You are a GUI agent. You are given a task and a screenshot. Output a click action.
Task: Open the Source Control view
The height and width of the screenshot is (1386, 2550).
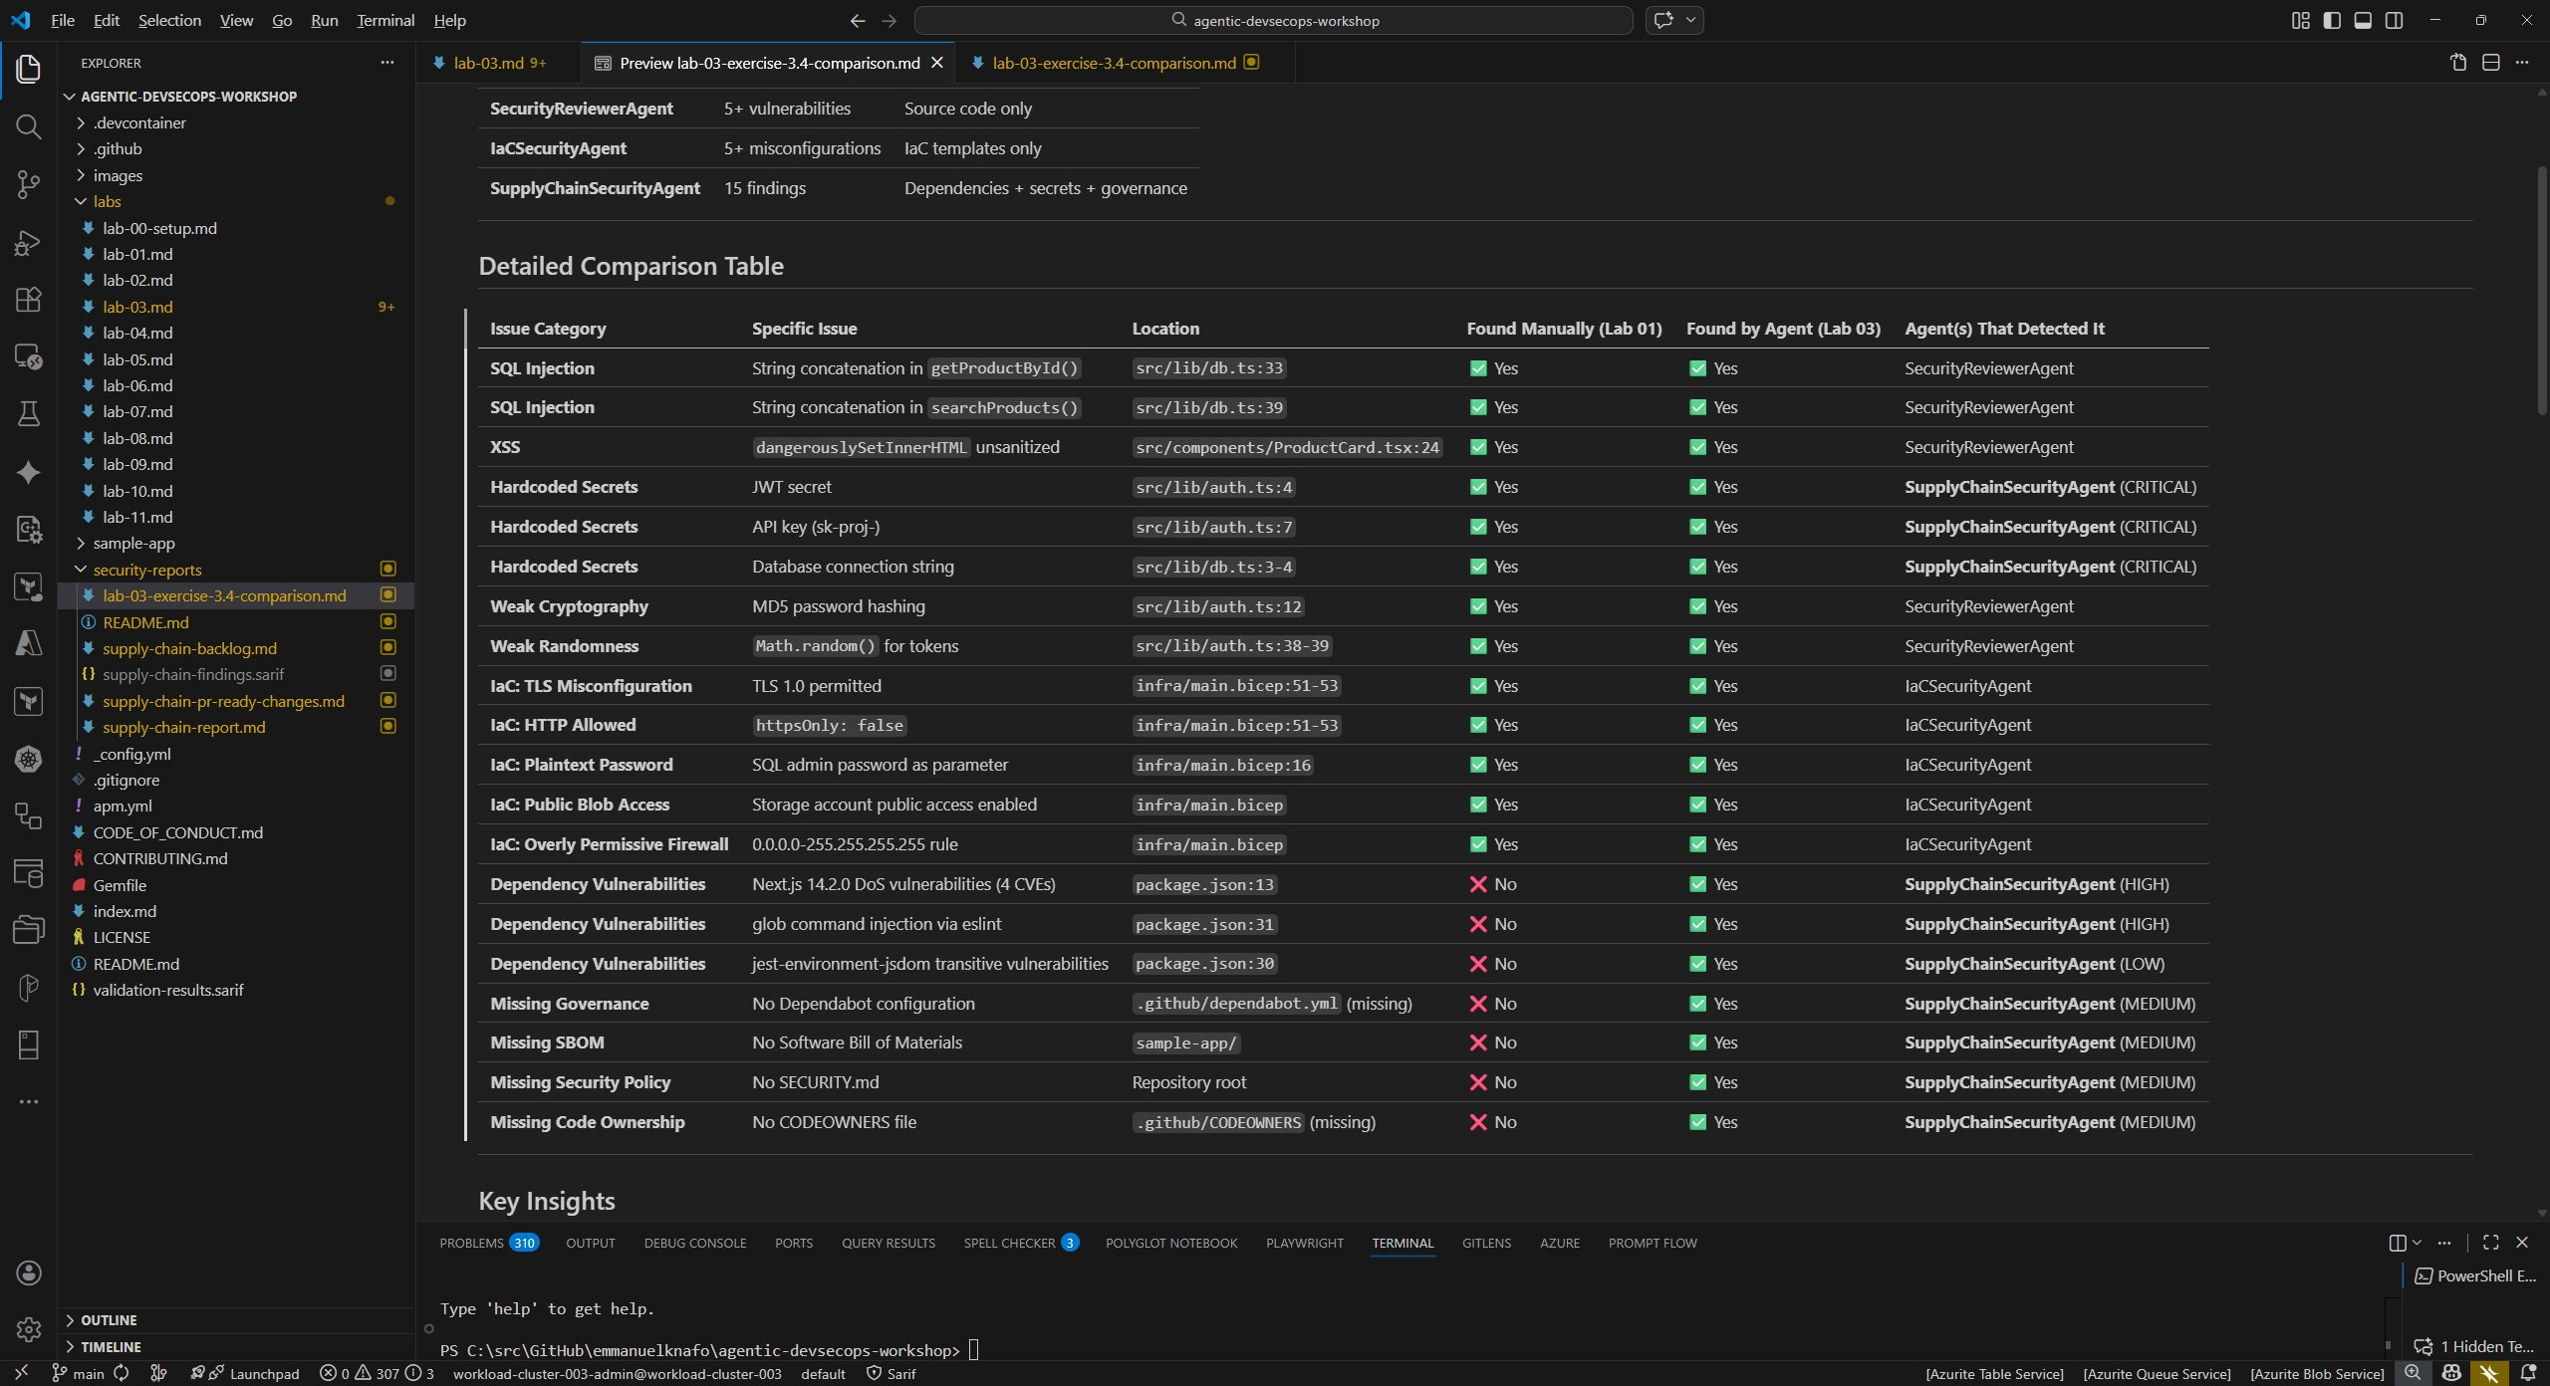point(28,184)
